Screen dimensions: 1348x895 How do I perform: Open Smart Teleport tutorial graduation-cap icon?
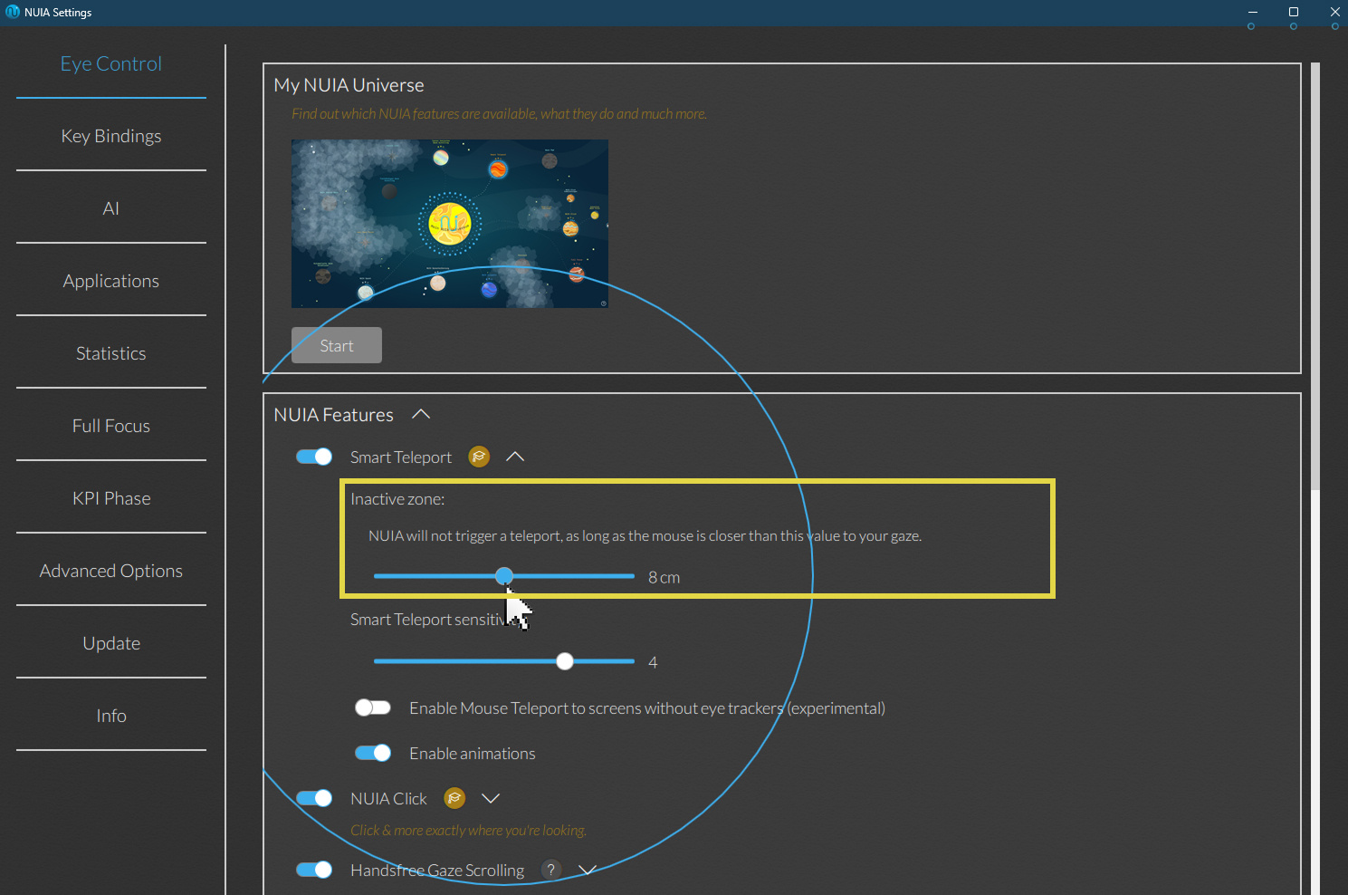479,457
